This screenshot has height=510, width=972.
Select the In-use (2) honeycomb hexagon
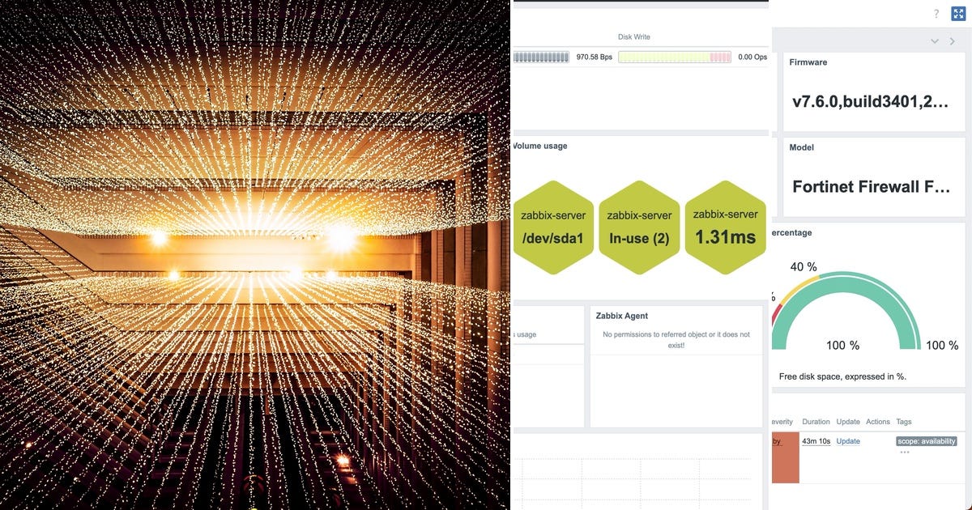[639, 227]
